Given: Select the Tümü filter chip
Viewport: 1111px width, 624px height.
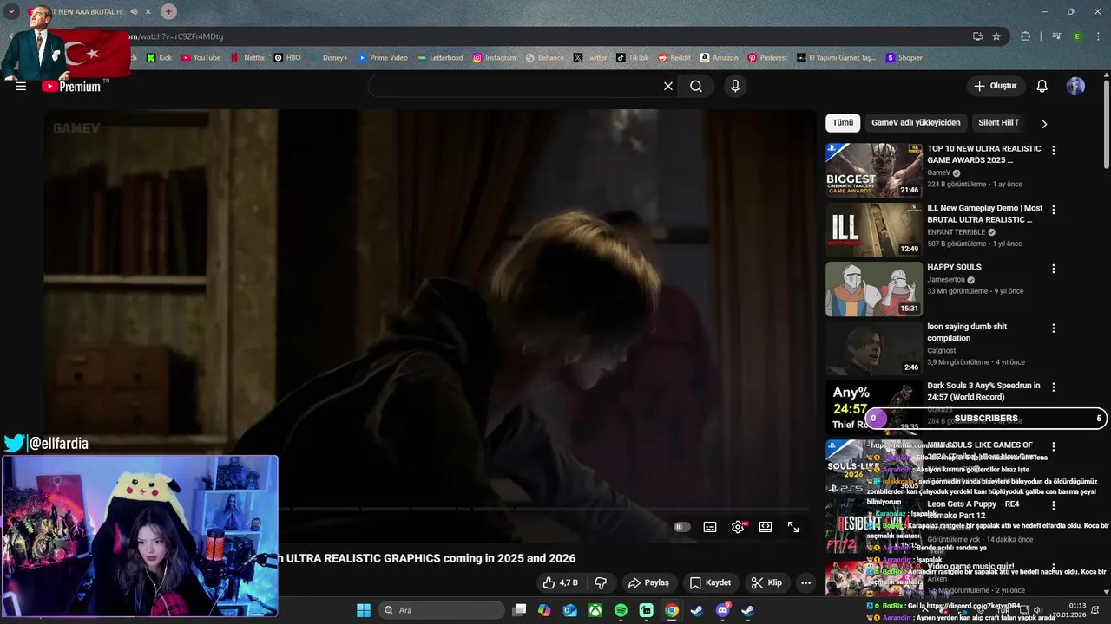Looking at the screenshot, I should pyautogui.click(x=843, y=123).
